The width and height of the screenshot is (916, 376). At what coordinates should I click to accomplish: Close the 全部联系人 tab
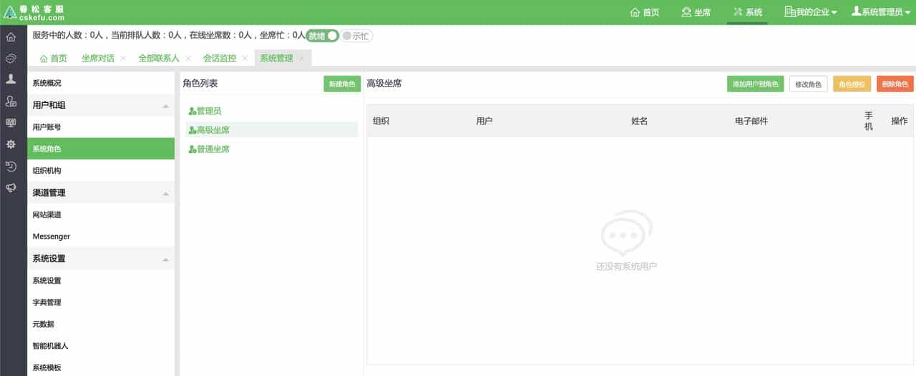(x=188, y=58)
